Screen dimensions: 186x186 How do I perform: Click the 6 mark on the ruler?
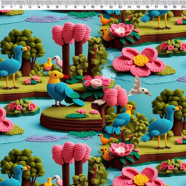coord(57,6)
